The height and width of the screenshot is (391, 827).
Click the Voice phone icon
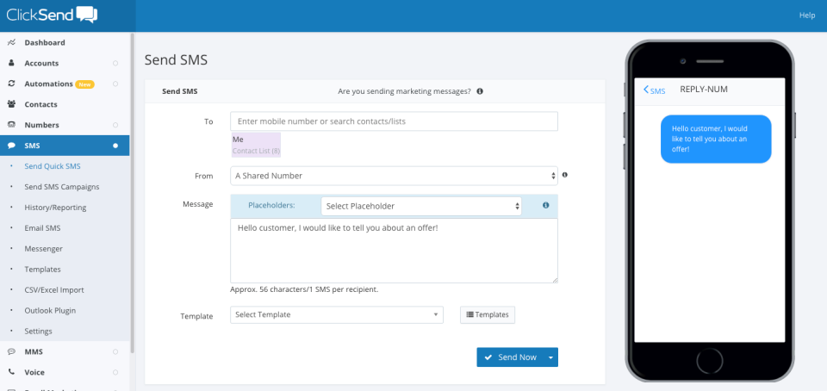pyautogui.click(x=11, y=372)
